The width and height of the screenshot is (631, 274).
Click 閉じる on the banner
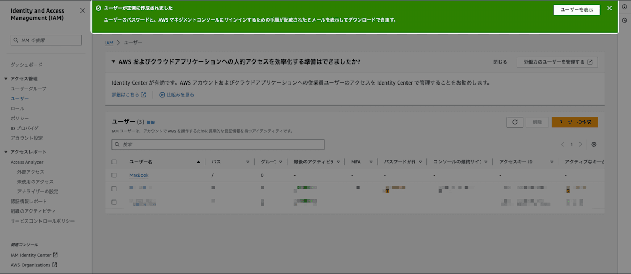click(500, 62)
